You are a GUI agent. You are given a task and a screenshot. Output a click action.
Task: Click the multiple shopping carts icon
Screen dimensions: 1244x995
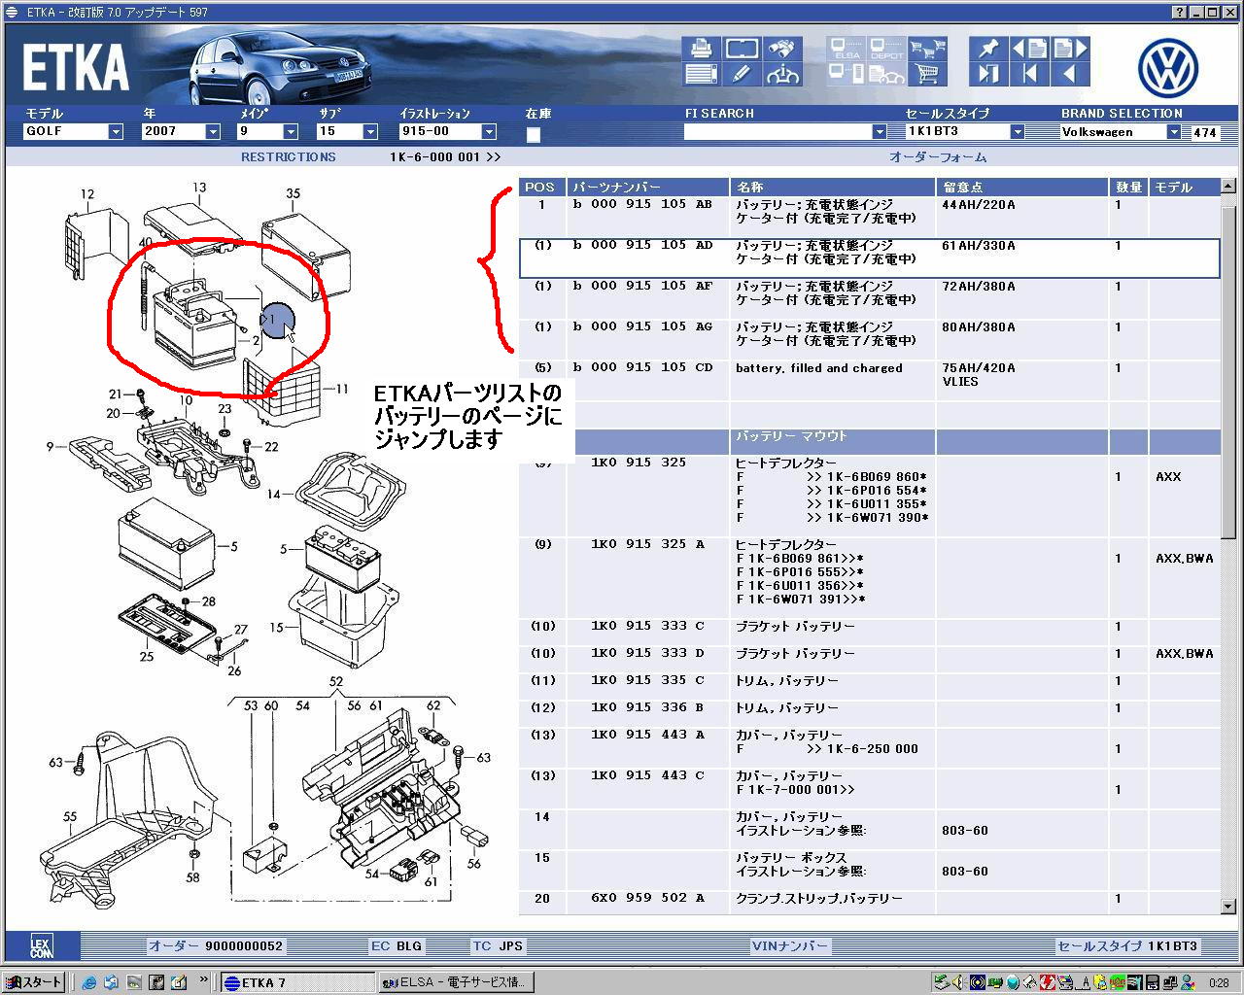(x=927, y=49)
